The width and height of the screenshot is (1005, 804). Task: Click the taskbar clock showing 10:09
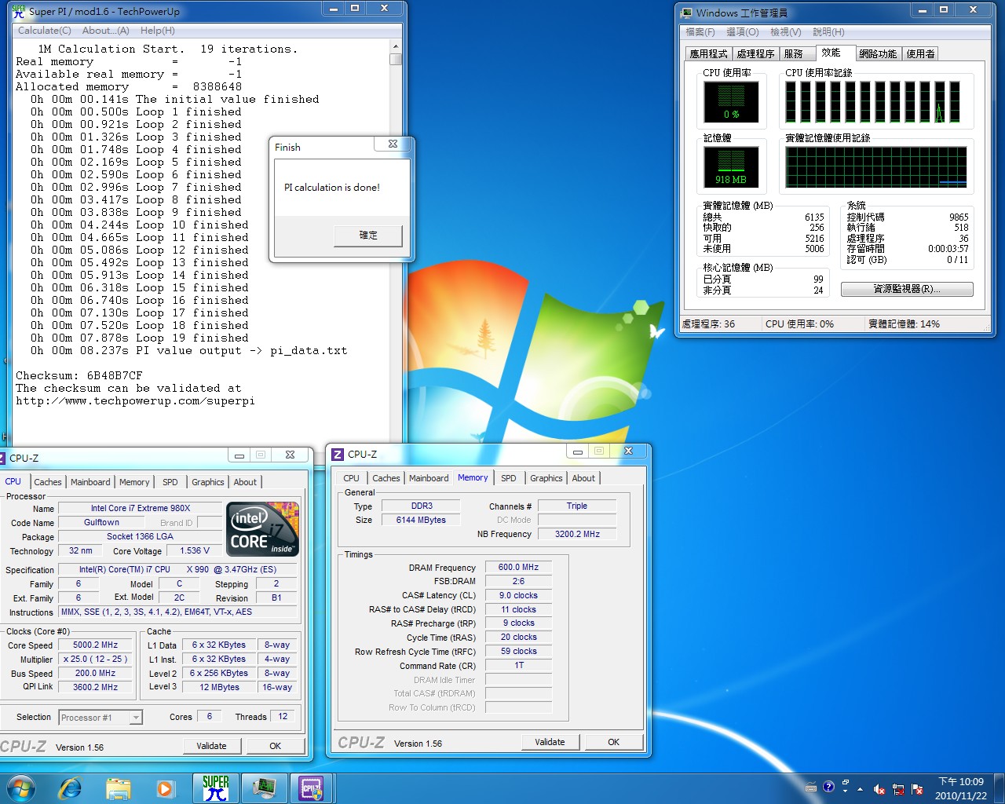[961, 788]
